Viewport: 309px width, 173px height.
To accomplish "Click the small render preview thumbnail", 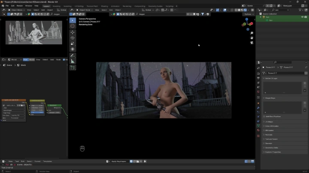I will point(34,32).
